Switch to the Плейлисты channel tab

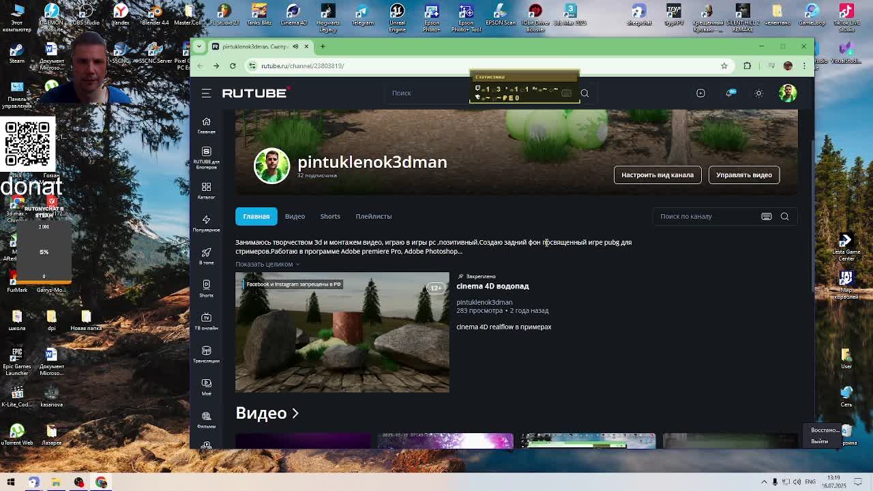point(373,216)
